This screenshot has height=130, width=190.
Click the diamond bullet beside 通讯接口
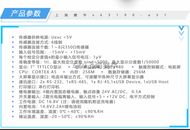point(13,82)
